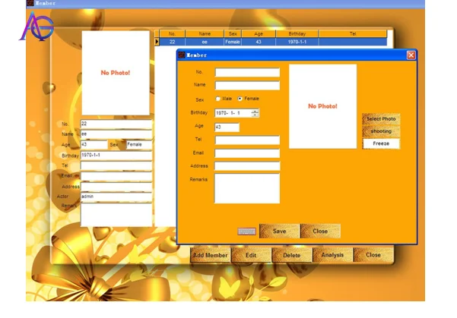Select the Female radio button
457x318 pixels.
(240, 99)
